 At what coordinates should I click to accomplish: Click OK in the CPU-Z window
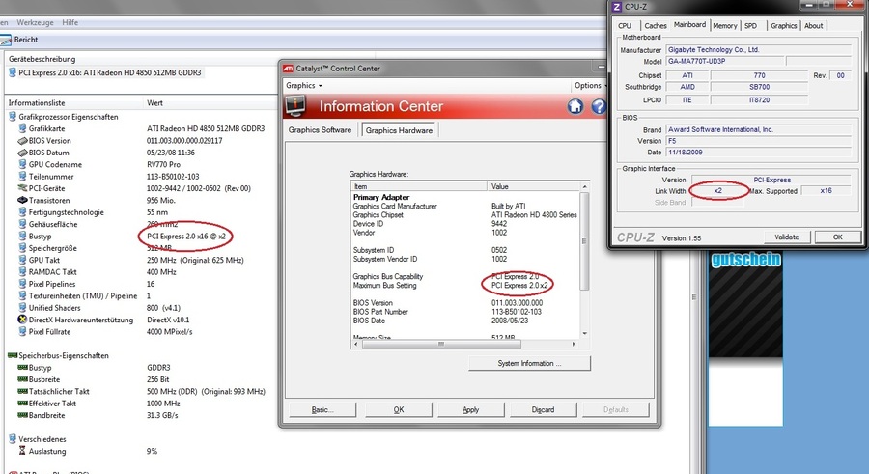(x=837, y=237)
